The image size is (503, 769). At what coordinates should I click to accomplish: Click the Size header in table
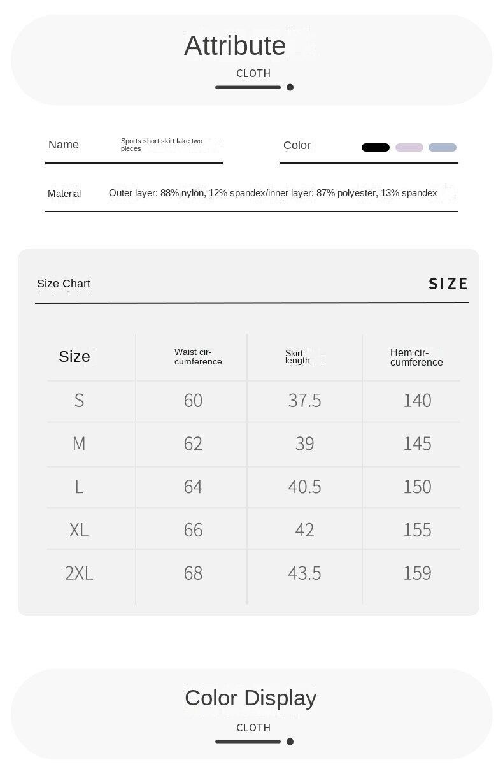74,357
